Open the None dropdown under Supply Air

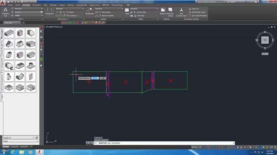click(20, 141)
